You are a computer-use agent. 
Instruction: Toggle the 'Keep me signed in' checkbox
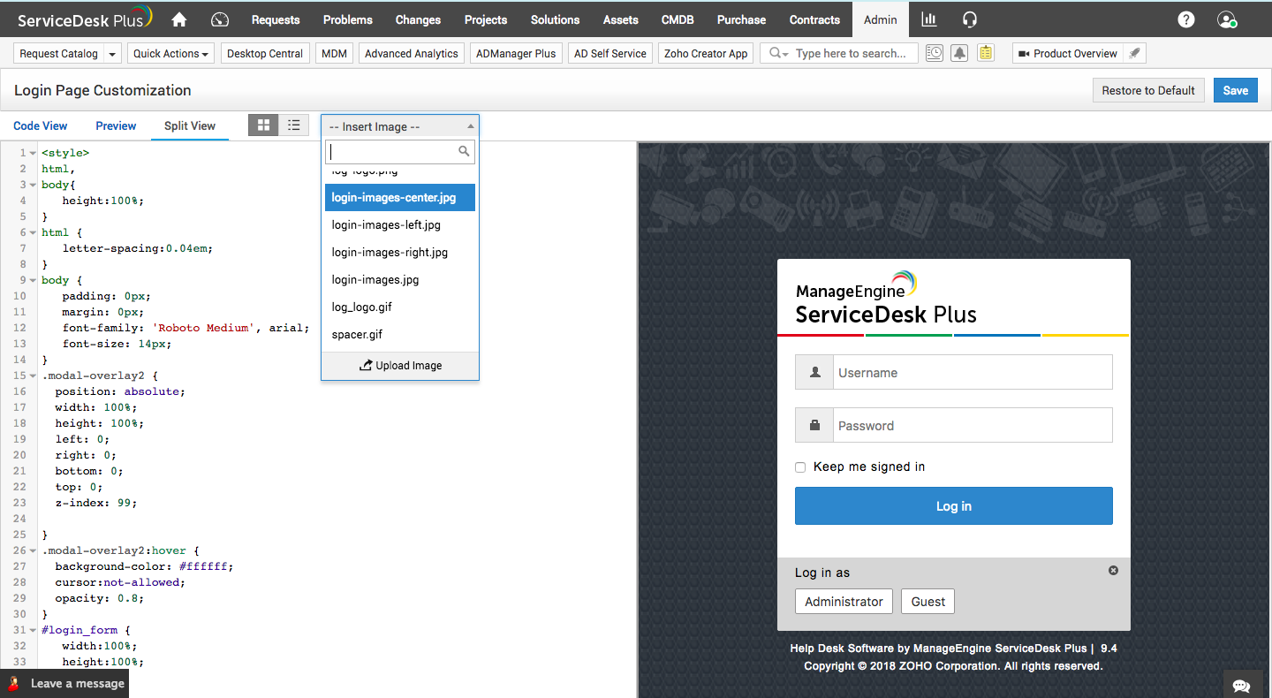800,467
